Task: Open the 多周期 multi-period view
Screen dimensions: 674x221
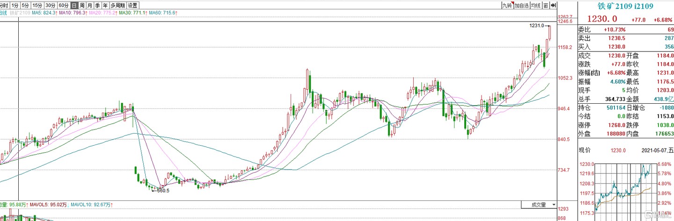Action: coord(117,5)
